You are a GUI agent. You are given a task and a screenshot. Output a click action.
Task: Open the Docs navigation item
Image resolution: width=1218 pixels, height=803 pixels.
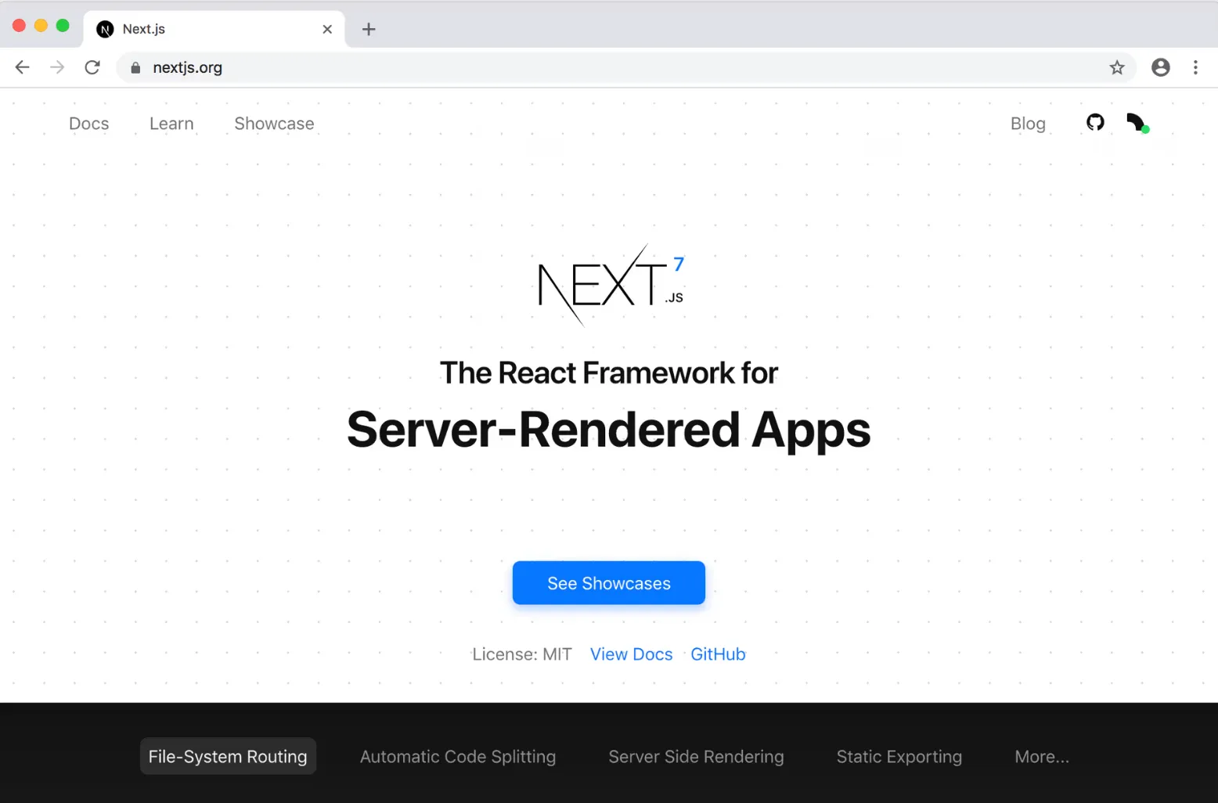pyautogui.click(x=89, y=124)
